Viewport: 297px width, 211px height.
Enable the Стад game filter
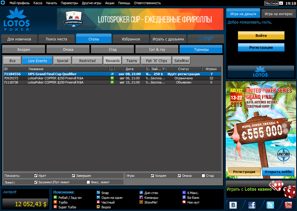[203, 175]
